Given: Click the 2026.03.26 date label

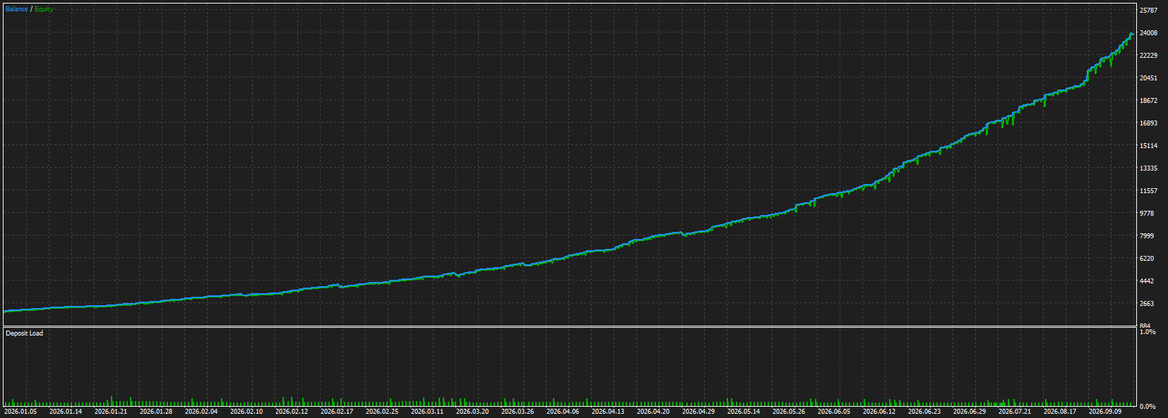Looking at the screenshot, I should (518, 412).
